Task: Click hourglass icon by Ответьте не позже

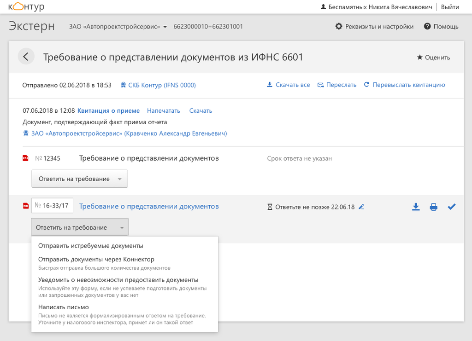Action: click(x=270, y=207)
